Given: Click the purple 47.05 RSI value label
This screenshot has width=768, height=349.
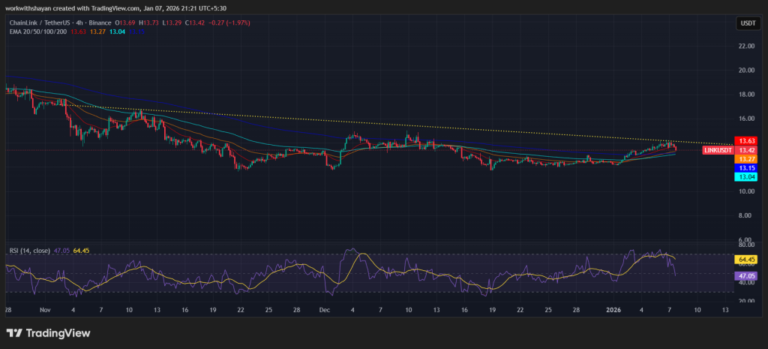Looking at the screenshot, I should coord(747,276).
